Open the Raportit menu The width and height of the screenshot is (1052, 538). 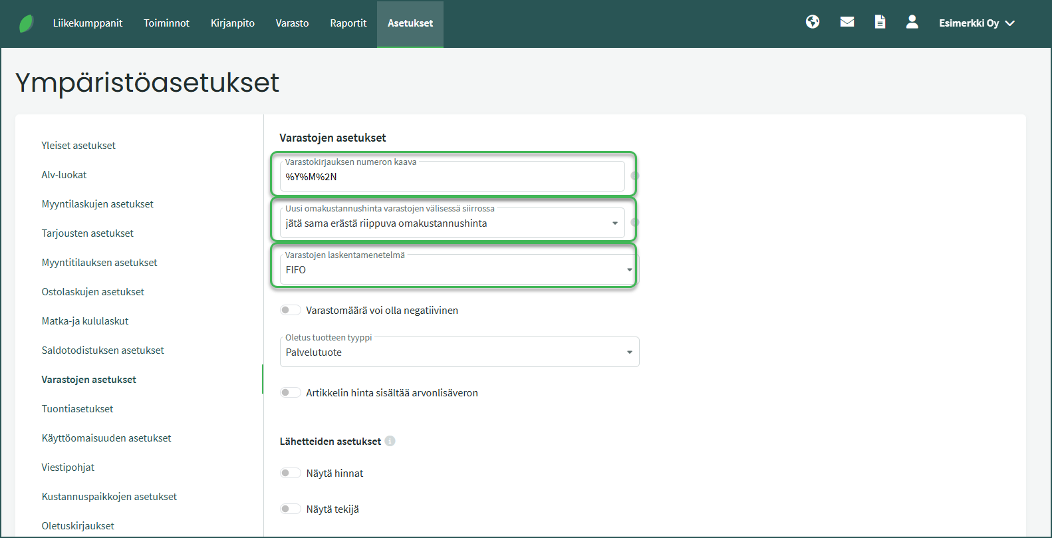pos(348,23)
